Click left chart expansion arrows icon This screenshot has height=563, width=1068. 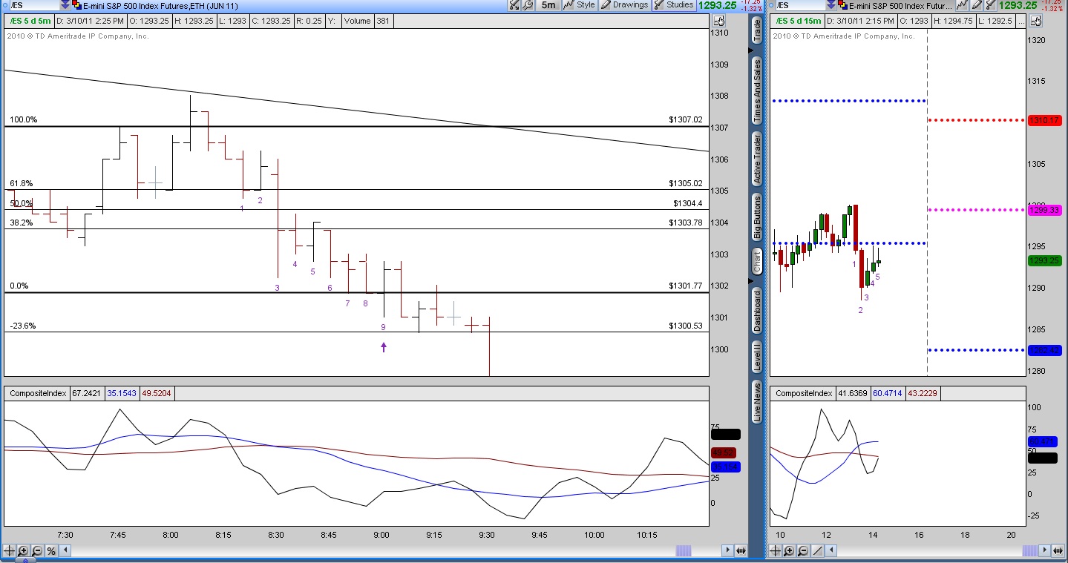[741, 550]
